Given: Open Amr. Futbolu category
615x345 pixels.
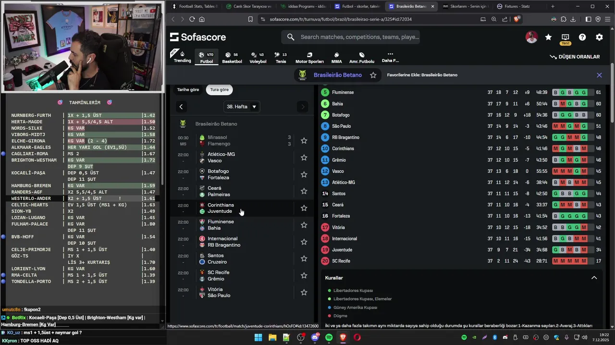Looking at the screenshot, I should (362, 57).
